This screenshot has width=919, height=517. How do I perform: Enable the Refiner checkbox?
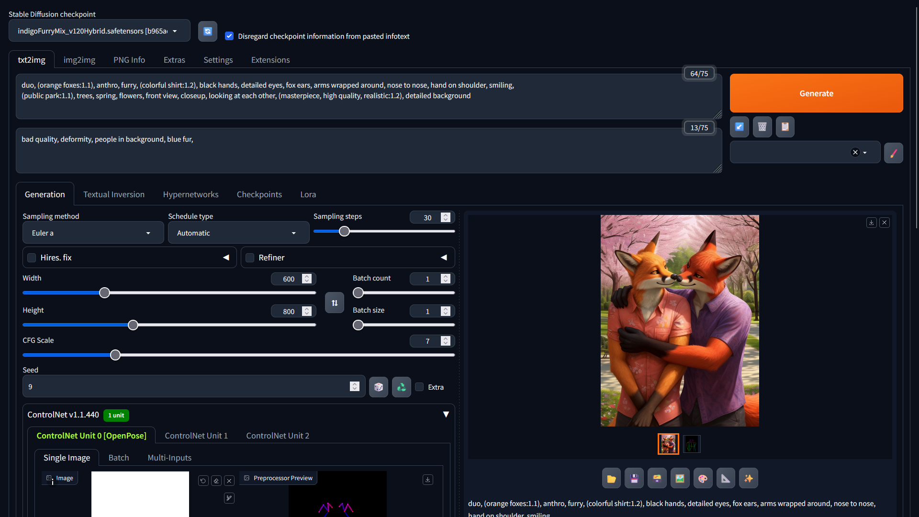250,258
